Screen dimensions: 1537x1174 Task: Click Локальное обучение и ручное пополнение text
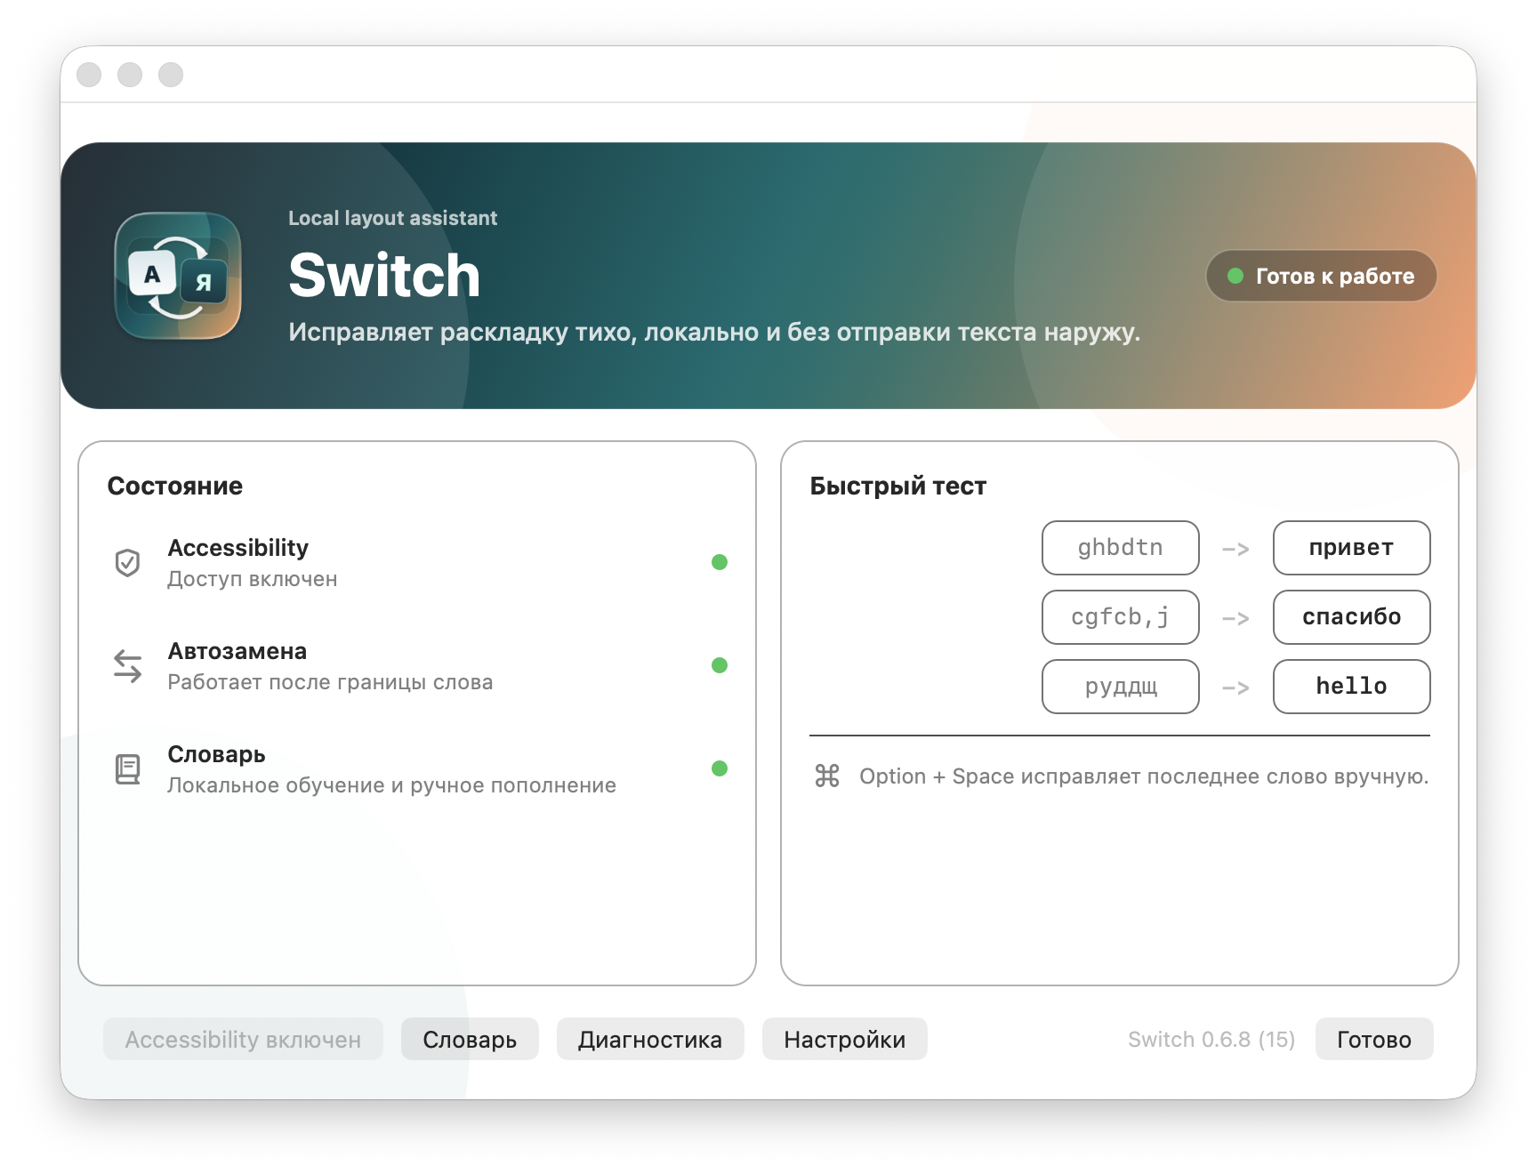pyautogui.click(x=392, y=785)
